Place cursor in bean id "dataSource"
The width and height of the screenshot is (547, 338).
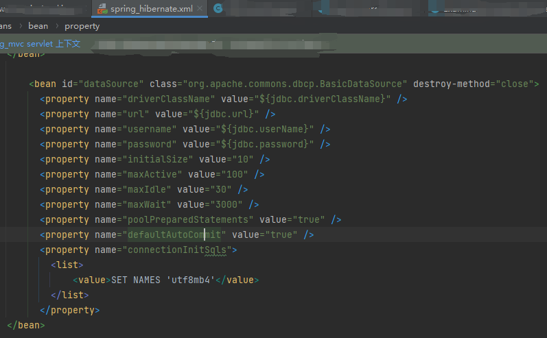coord(111,84)
